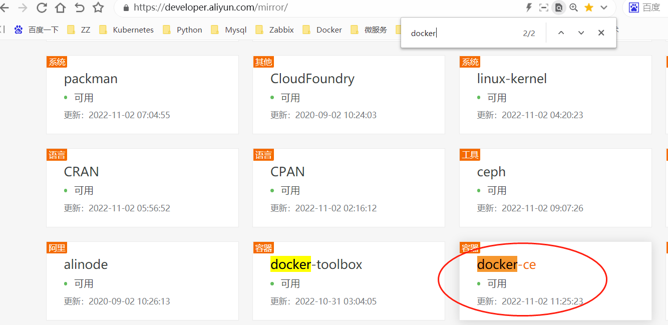This screenshot has height=325, width=668.
Task: Reload the current page
Action: [42, 8]
